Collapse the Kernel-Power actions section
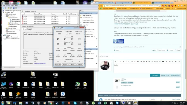Screen dimensions: 187x105 pos(96,49)
